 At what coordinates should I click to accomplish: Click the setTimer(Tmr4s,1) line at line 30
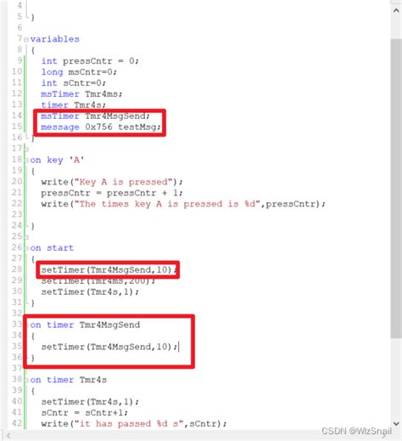tap(90, 291)
